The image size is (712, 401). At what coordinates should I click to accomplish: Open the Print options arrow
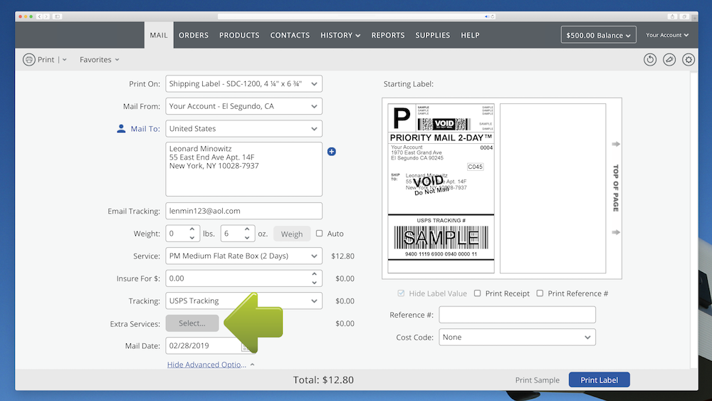pos(65,60)
